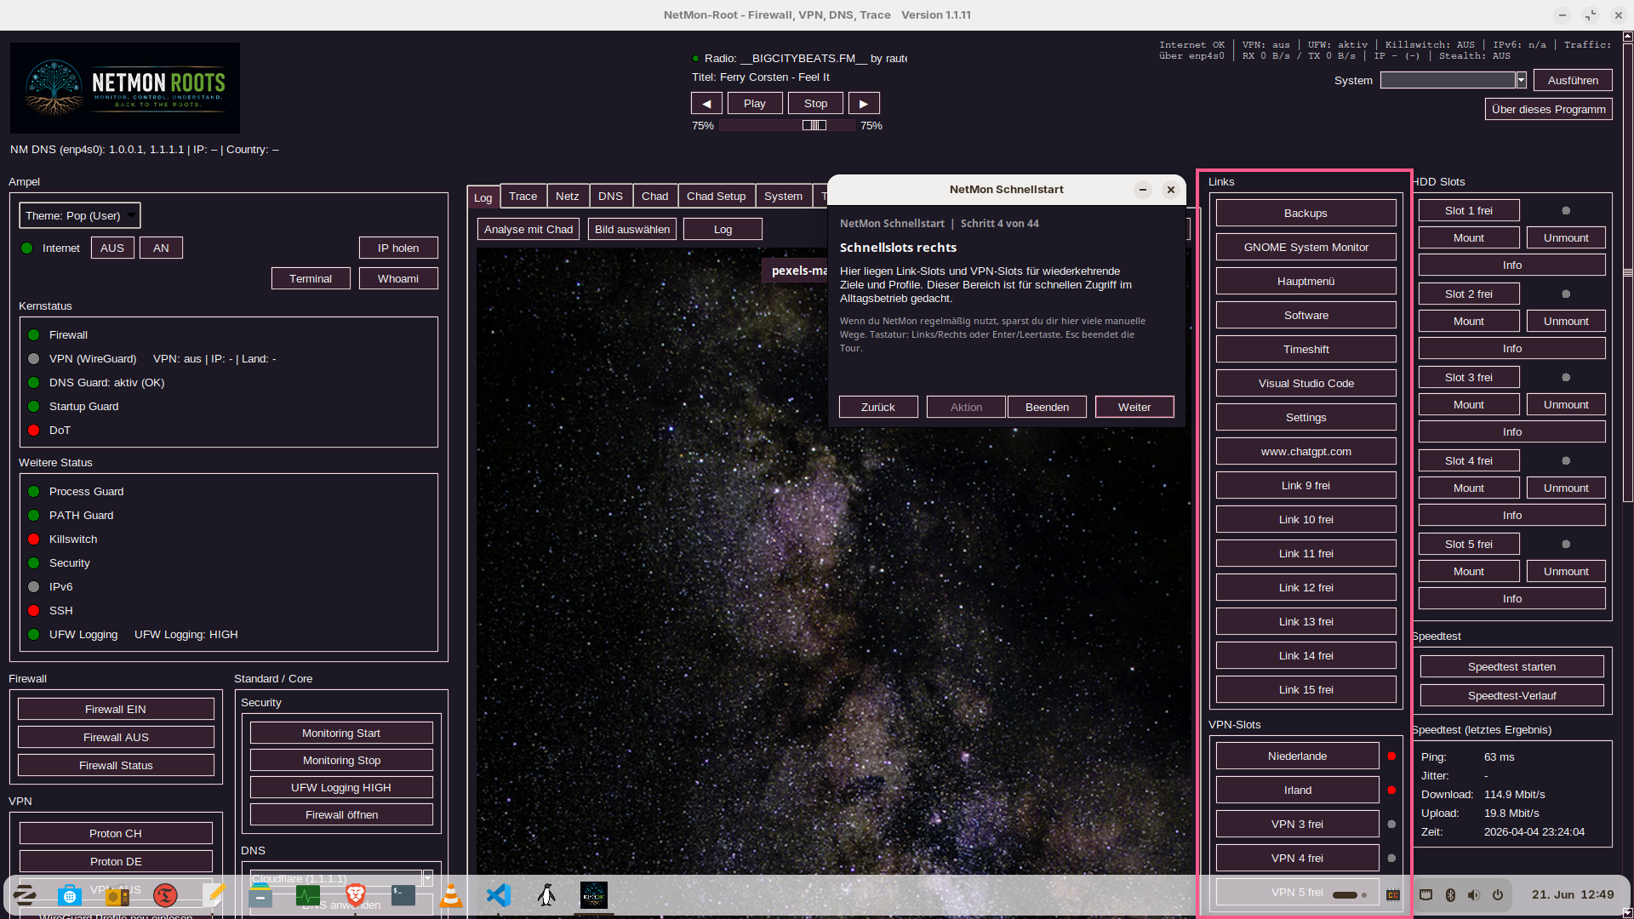Screen dimensions: 1634x919
Task: Open the penguin app icon in the dock
Action: [546, 895]
